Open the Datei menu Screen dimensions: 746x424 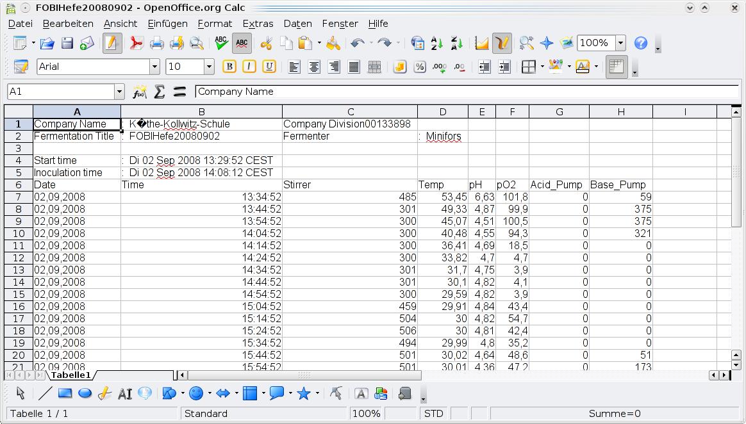pyautogui.click(x=21, y=24)
